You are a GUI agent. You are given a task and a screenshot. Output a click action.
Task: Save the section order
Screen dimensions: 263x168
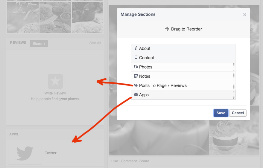coord(221,113)
